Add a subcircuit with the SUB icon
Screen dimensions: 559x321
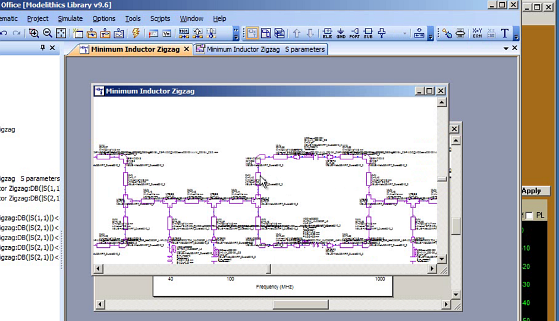[x=368, y=33]
